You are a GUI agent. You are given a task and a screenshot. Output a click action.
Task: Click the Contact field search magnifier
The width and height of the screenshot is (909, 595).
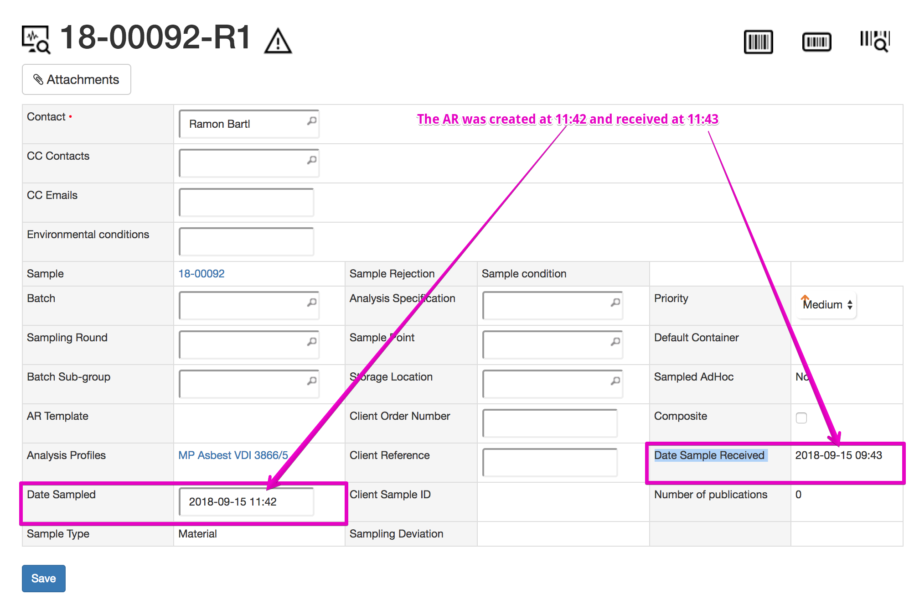312,121
